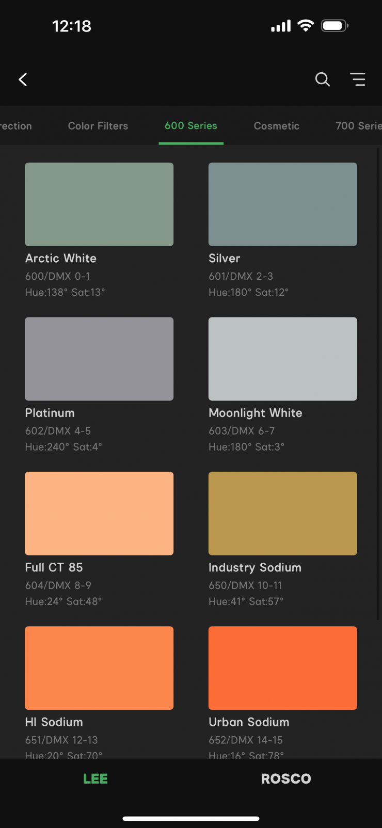Choose the Urban Sodium swatch
382x828 pixels.
283,667
